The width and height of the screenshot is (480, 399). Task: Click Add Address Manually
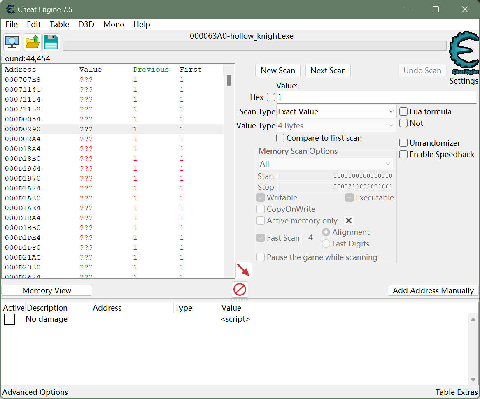click(x=433, y=290)
